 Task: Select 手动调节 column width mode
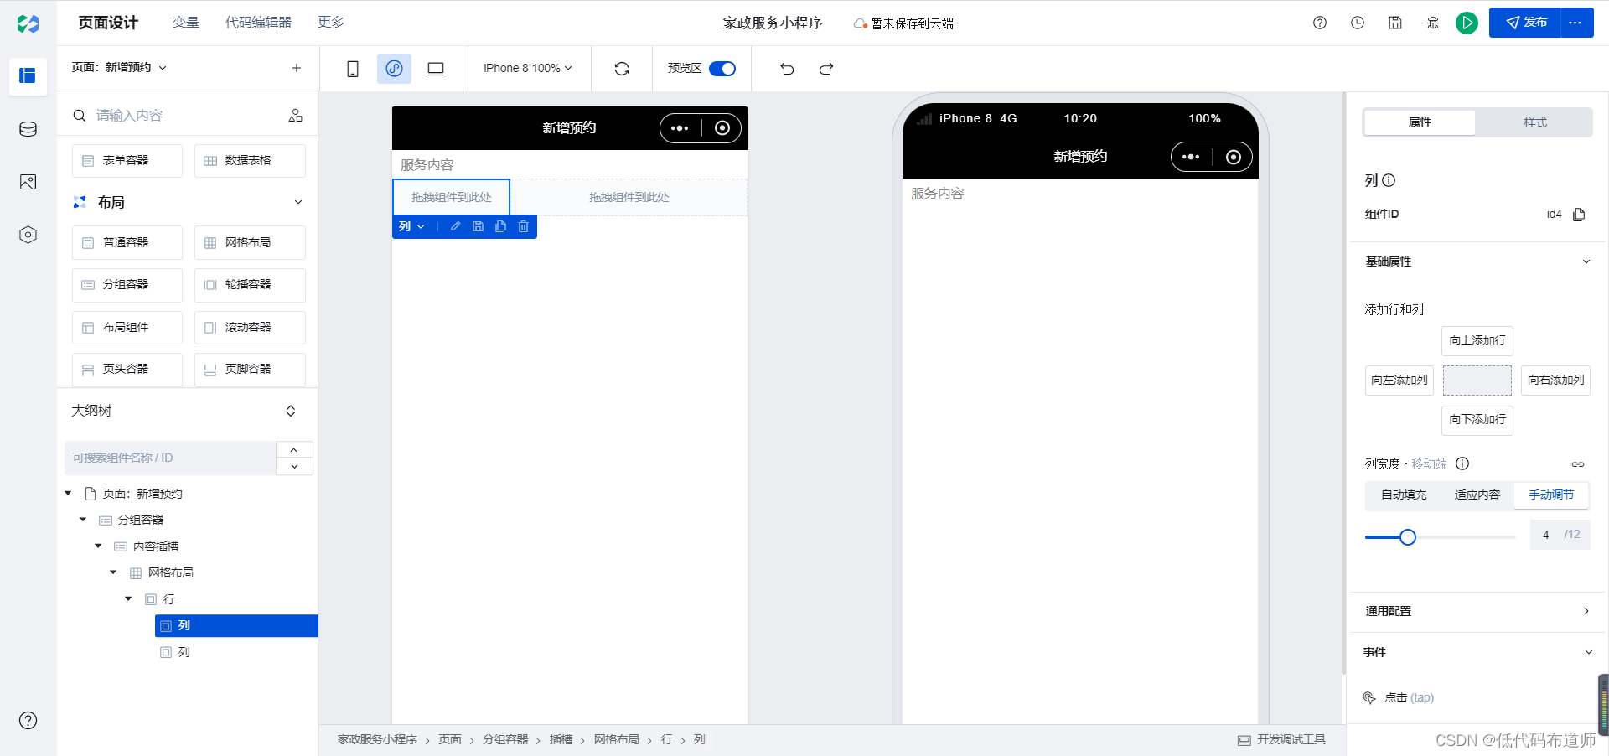pos(1551,495)
